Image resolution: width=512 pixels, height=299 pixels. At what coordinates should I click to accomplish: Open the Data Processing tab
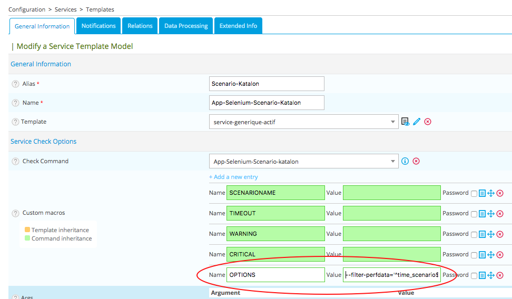click(186, 26)
